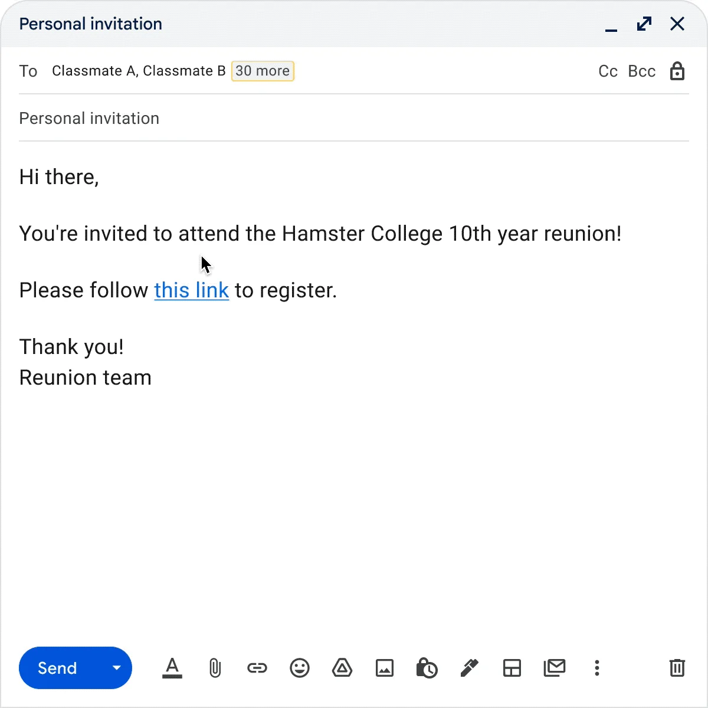The image size is (708, 708).
Task: Show the Cc field
Action: point(608,71)
